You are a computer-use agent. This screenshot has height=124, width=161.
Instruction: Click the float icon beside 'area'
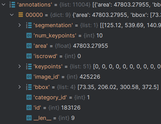(29, 46)
